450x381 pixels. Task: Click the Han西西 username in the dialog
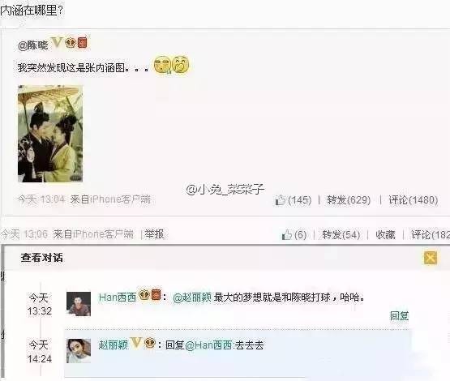click(x=118, y=298)
